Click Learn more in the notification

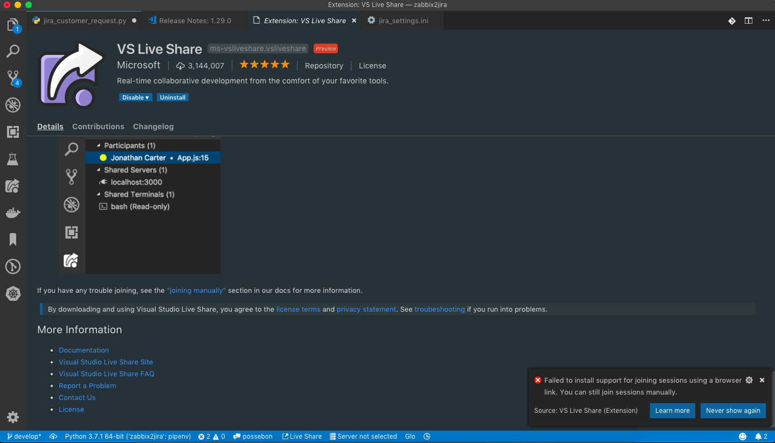tap(673, 410)
